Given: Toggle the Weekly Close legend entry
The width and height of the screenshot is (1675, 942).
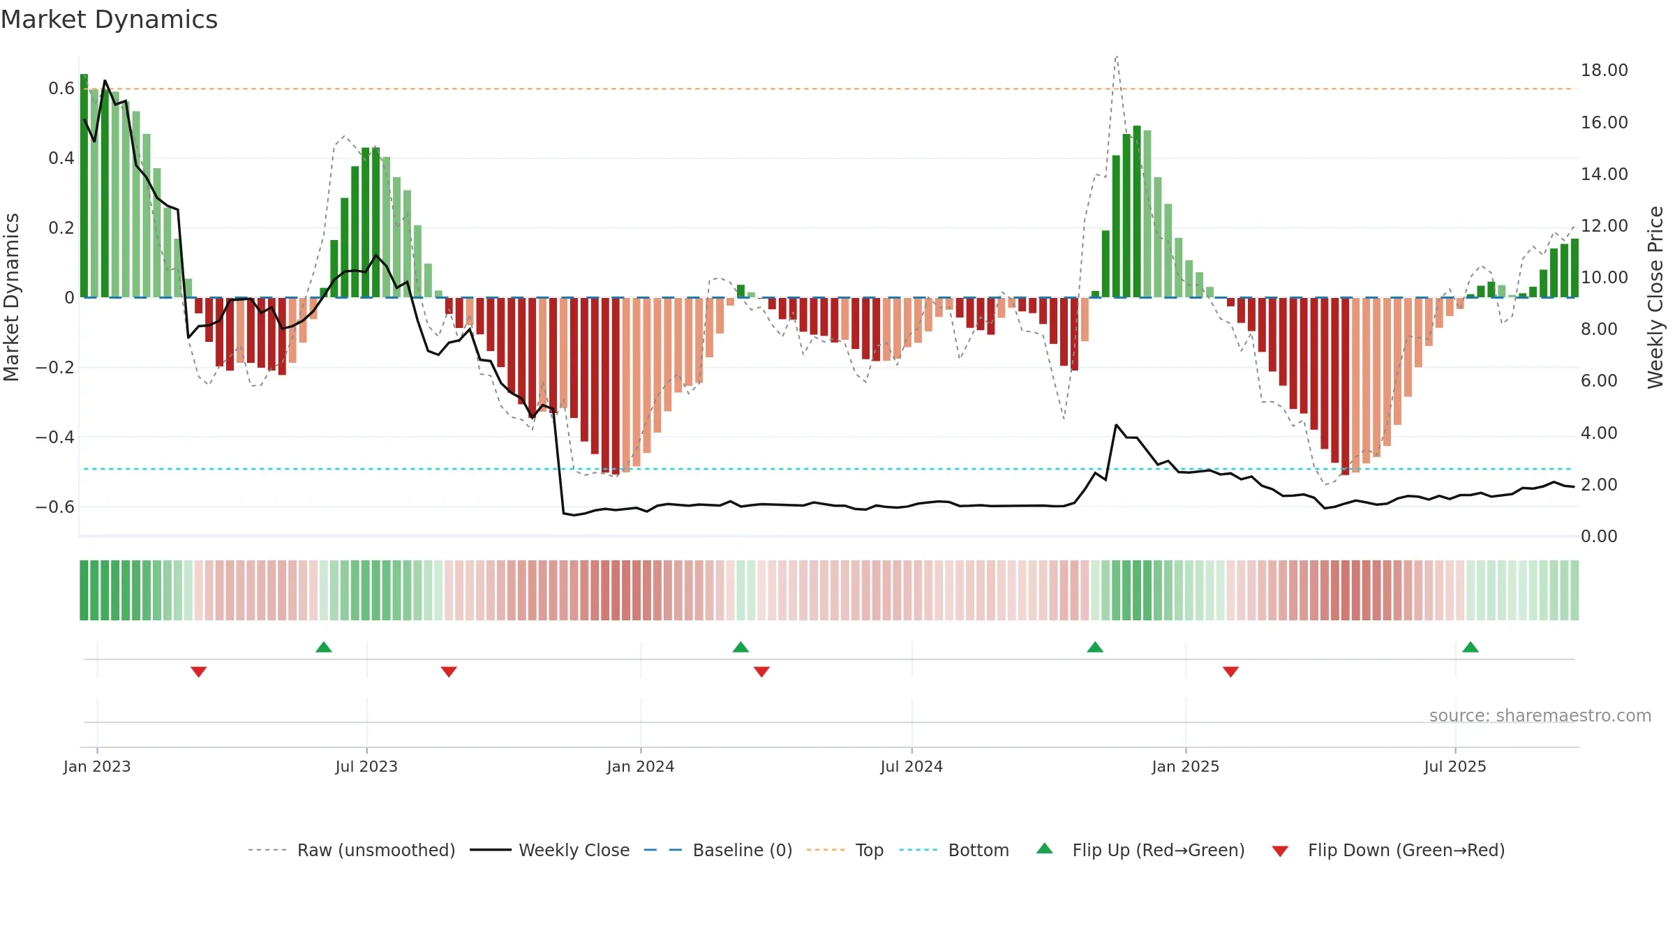Looking at the screenshot, I should click(x=549, y=850).
